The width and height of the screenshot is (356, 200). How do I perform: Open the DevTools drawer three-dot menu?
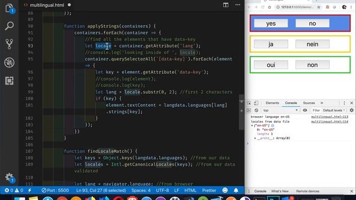[x=249, y=191]
